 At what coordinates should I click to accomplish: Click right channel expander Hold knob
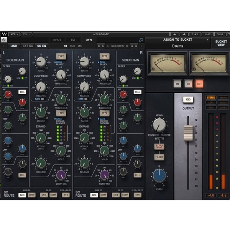105,151
